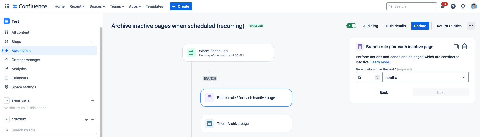
Task: Toggle the rule enabled switch
Action: click(351, 26)
